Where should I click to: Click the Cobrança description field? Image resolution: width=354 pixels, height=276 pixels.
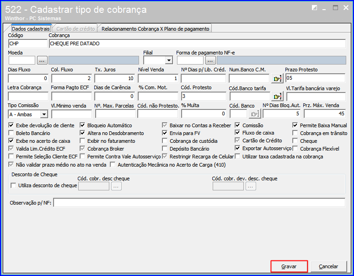[x=197, y=43]
